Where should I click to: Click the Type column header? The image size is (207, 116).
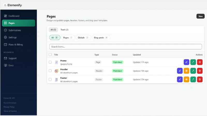click(x=97, y=55)
